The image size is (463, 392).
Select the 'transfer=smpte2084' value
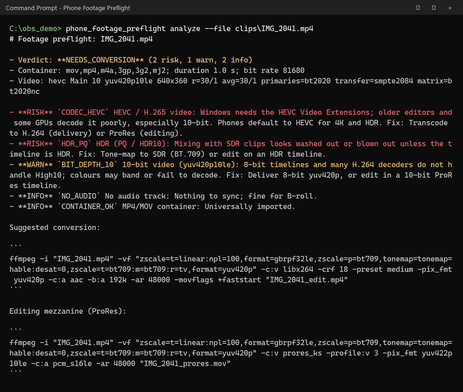pyautogui.click(x=374, y=81)
